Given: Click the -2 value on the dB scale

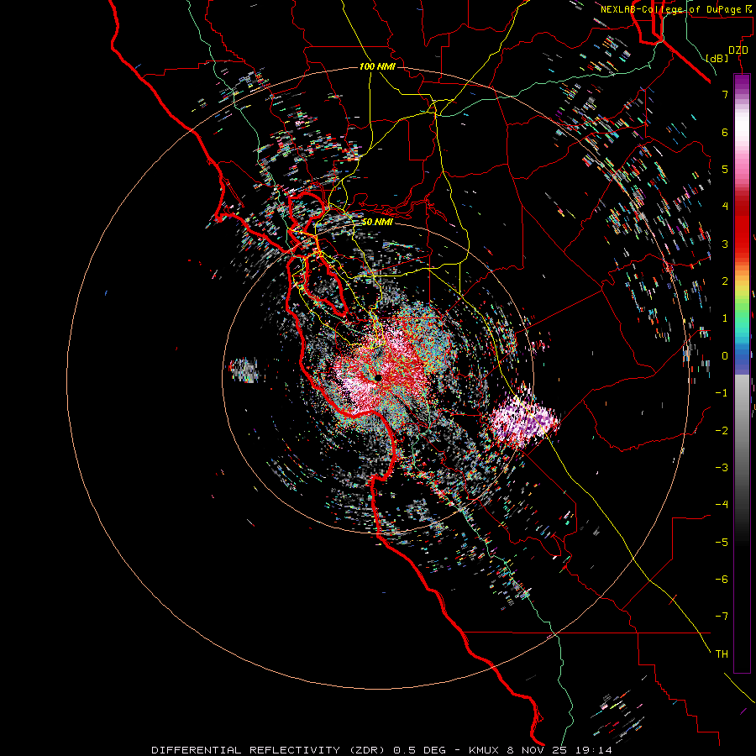Looking at the screenshot, I should 722,431.
